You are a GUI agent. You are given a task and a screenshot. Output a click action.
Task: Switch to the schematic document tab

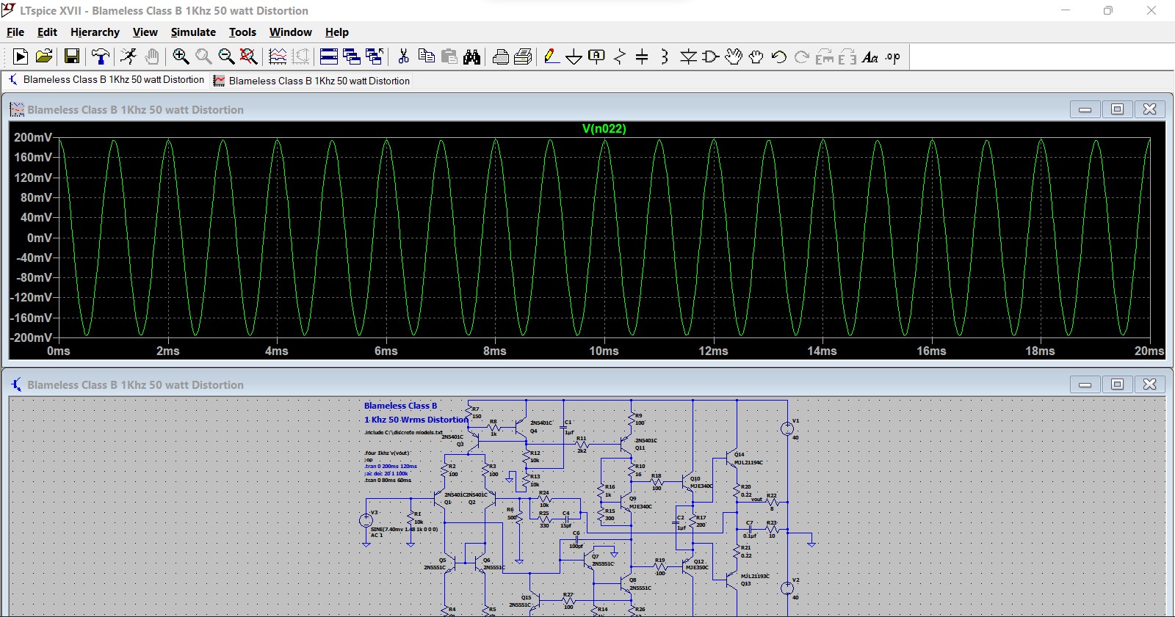click(106, 80)
